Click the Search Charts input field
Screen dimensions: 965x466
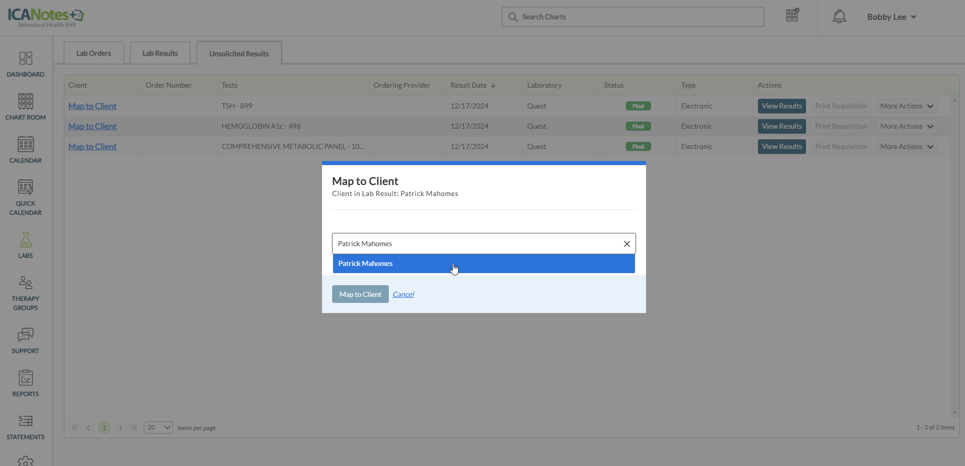pyautogui.click(x=633, y=17)
